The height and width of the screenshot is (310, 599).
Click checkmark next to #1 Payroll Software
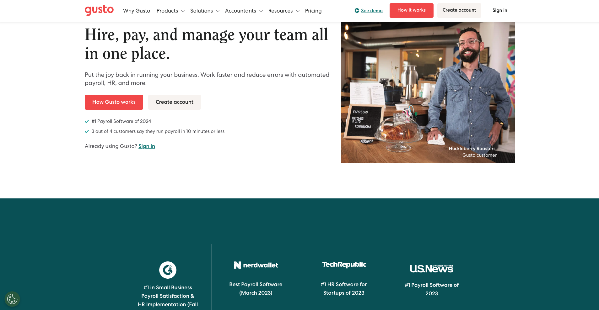click(87, 122)
